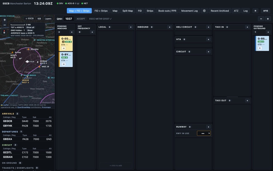
Task: Toggle the light/dark theme sun icon
Action: 255,11
